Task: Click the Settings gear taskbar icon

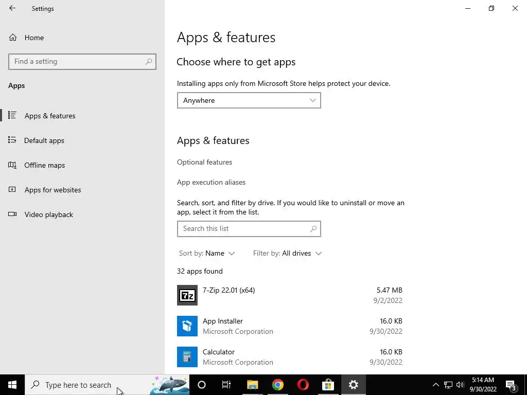Action: coord(353,385)
